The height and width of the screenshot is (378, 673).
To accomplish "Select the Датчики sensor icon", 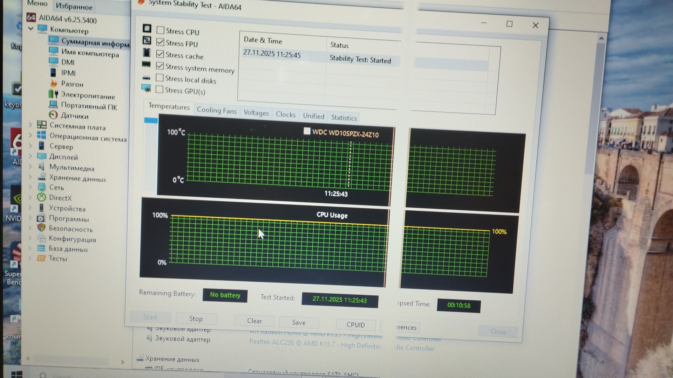I will (x=53, y=115).
